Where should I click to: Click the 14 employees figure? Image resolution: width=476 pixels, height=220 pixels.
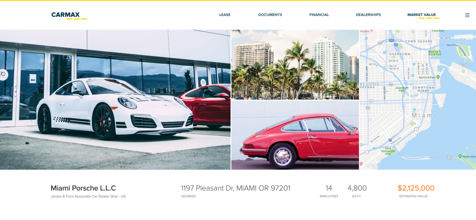(x=329, y=188)
